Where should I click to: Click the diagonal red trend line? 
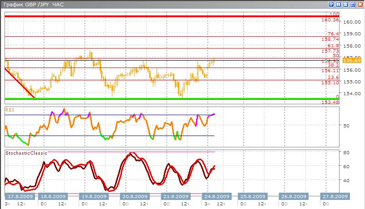(19, 82)
